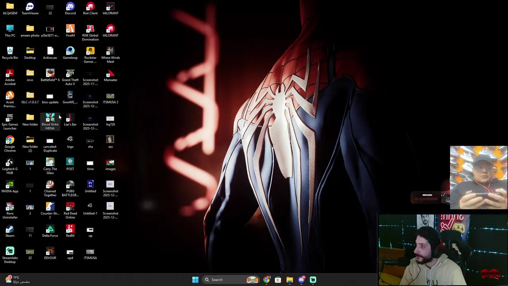This screenshot has height=286, width=508.
Task: Launch Gameloop emulator shortcut
Action: pyautogui.click(x=70, y=53)
